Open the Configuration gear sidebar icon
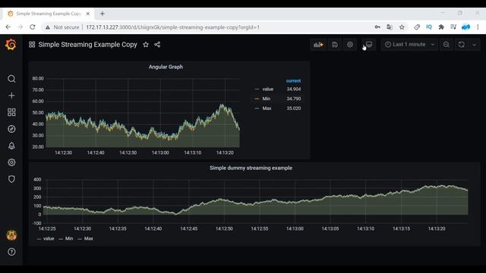 point(11,162)
